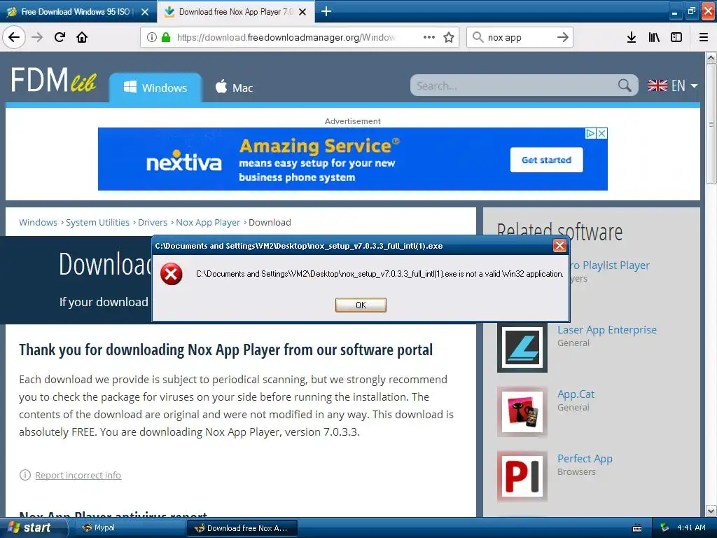Click the vertical scrollbar thumb
The image size is (717, 538).
coord(711,124)
